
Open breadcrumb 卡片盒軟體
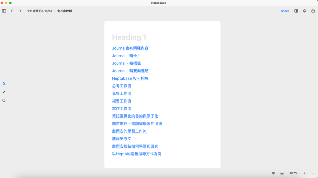point(65,11)
